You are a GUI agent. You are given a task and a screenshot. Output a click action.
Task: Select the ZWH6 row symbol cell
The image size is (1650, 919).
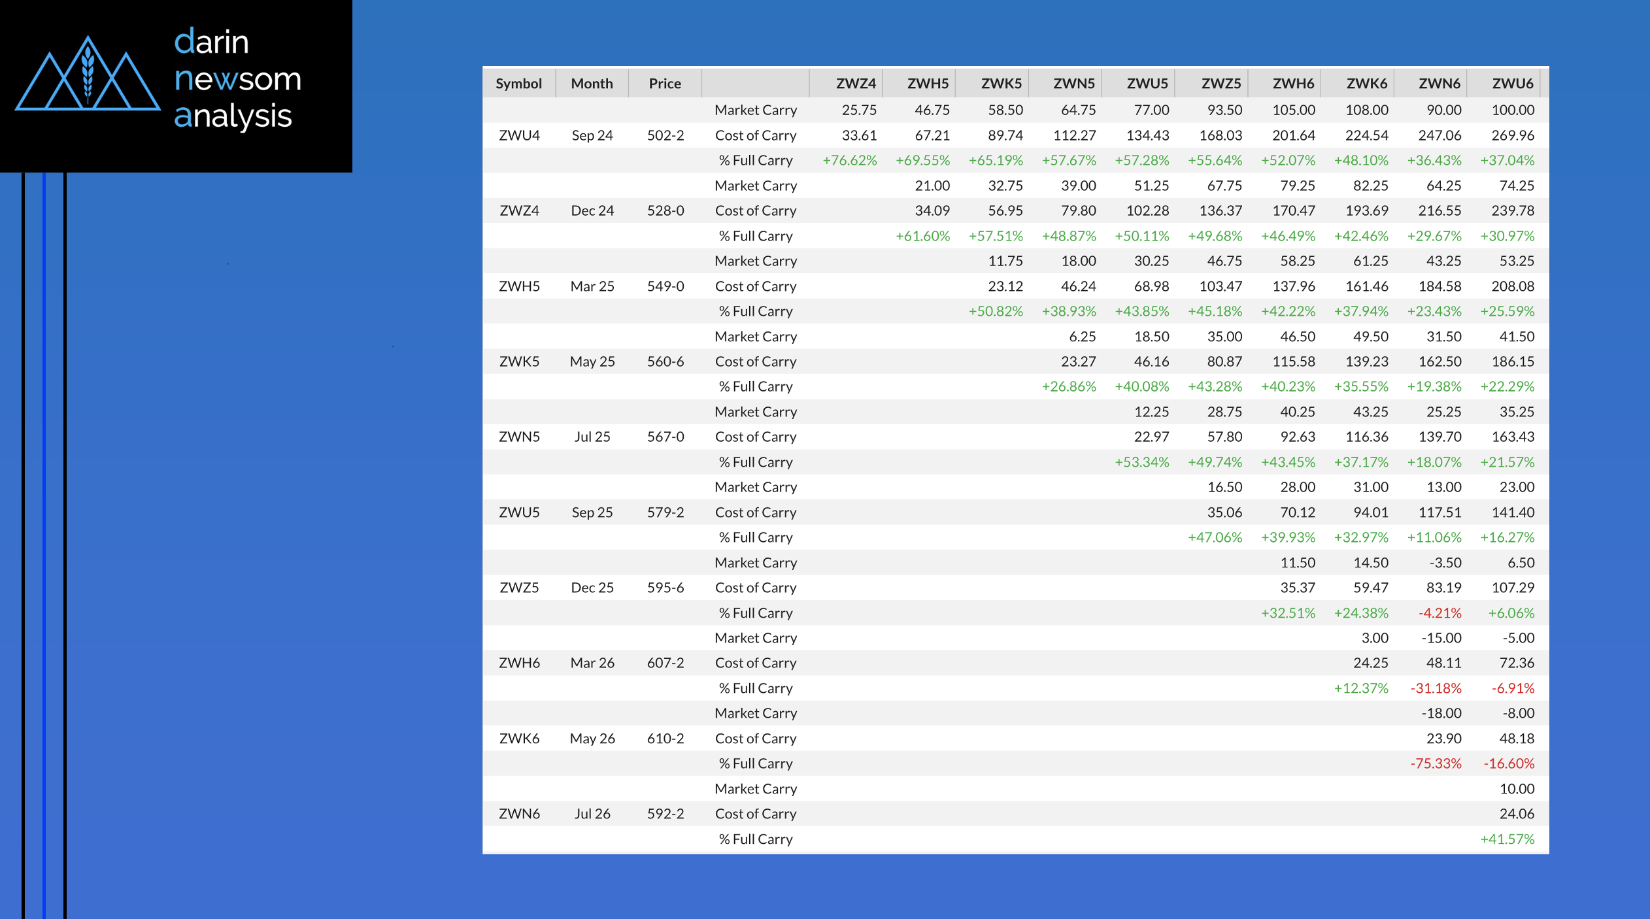[519, 663]
